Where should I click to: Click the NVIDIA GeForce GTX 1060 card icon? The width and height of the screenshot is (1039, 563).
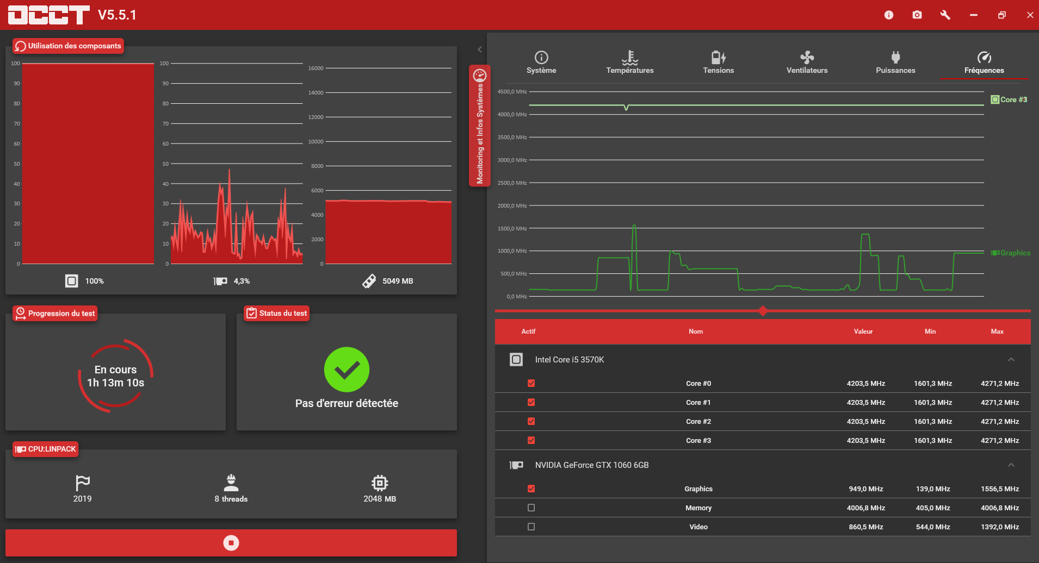coord(516,465)
